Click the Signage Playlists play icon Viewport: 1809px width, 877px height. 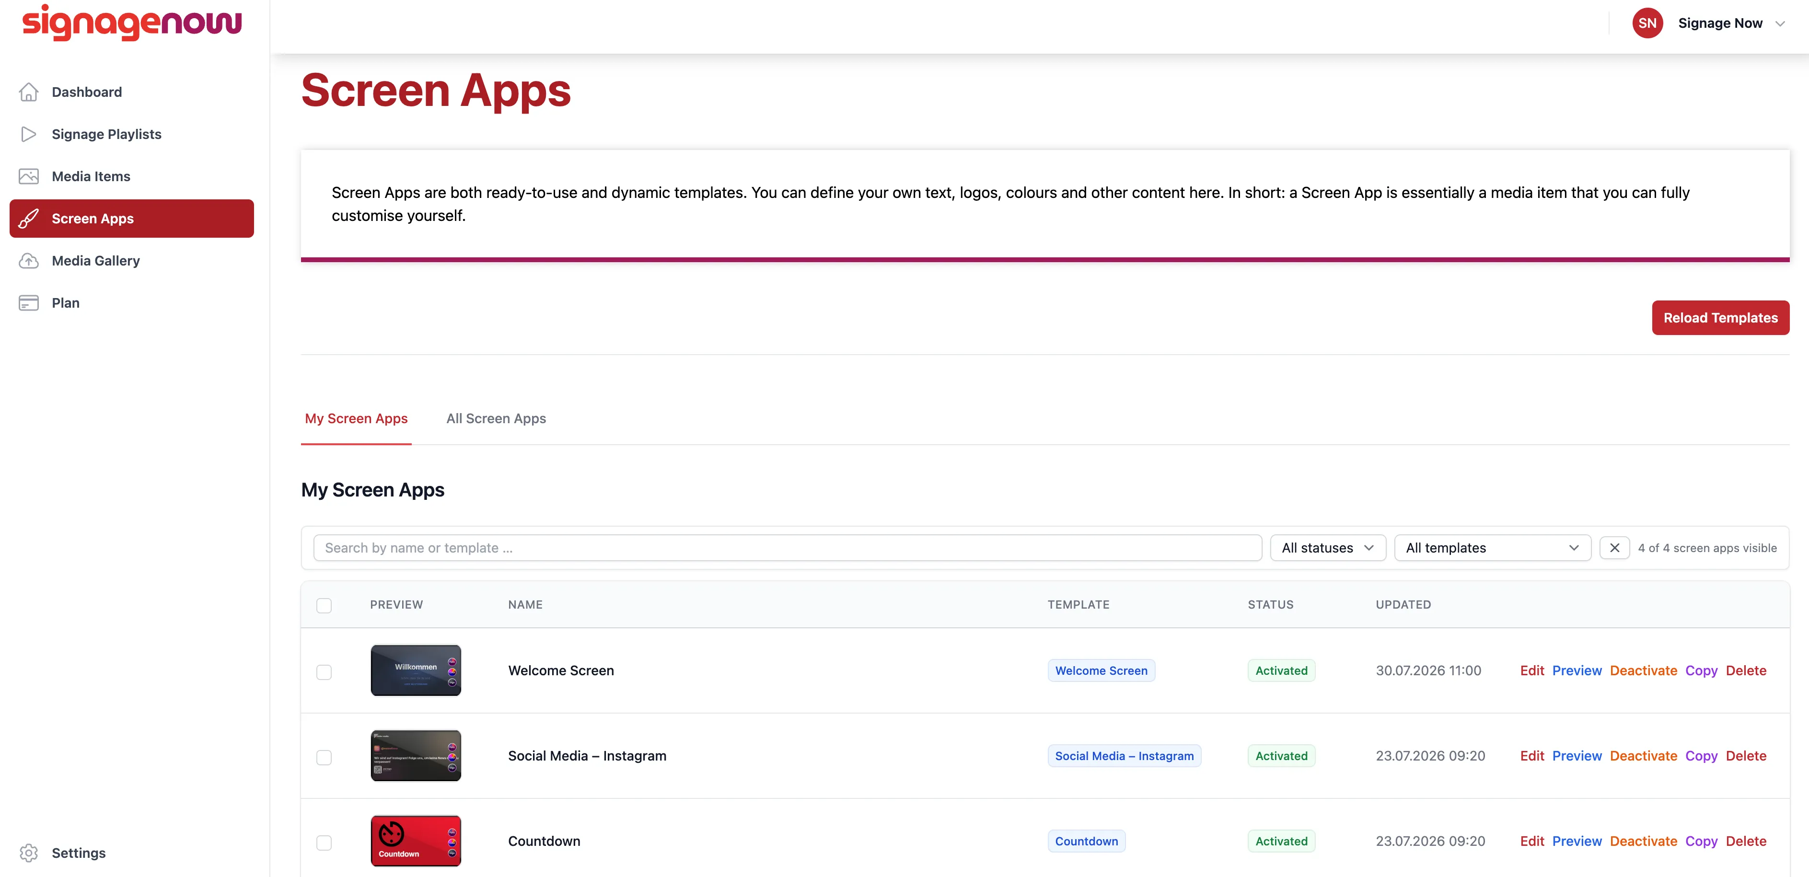(28, 134)
